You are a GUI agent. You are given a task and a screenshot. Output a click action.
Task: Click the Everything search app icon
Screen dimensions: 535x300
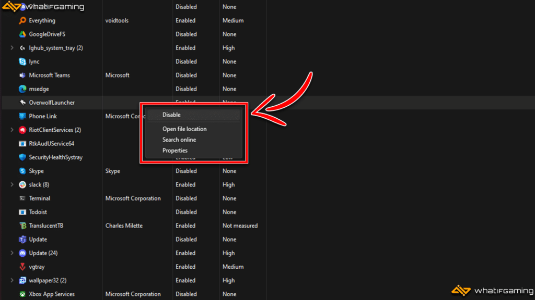[x=22, y=21]
